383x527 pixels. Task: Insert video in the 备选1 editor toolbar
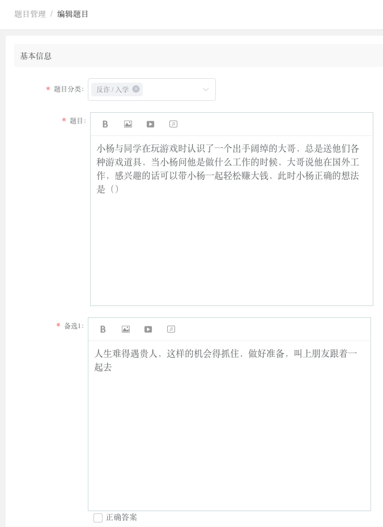(x=148, y=329)
